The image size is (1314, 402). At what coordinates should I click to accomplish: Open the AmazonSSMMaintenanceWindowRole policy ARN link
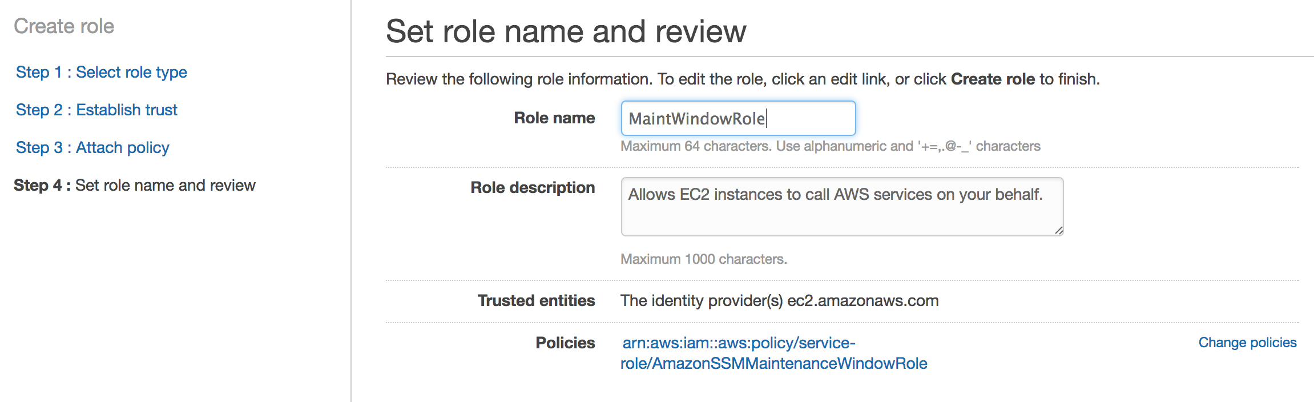(x=773, y=353)
